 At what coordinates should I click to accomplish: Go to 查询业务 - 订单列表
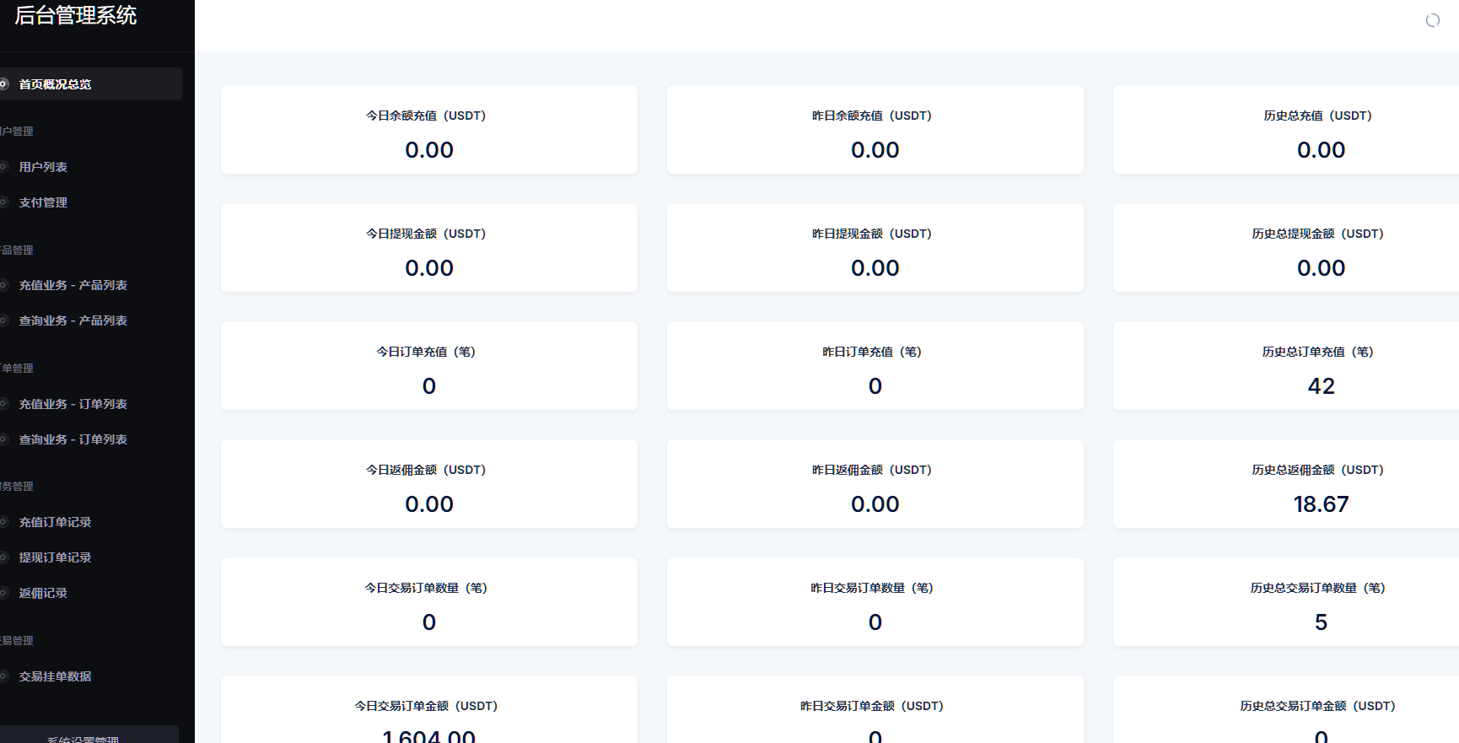click(x=73, y=439)
